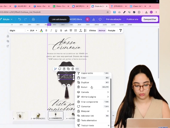Open the transparency control
This screenshot has height=128, width=170.
[x=86, y=31]
